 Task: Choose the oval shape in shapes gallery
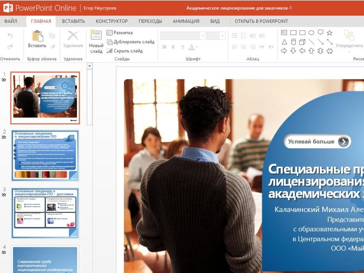pos(311,33)
